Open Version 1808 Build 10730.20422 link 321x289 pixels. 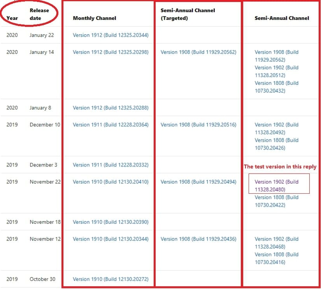pos(277,201)
